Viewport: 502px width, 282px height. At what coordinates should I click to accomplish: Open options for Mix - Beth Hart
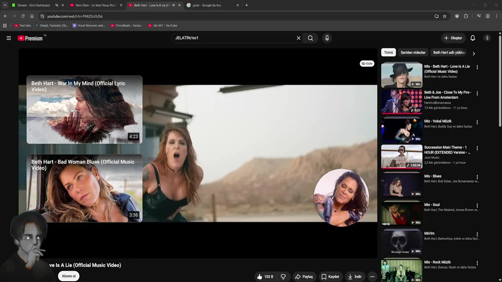[x=477, y=67]
